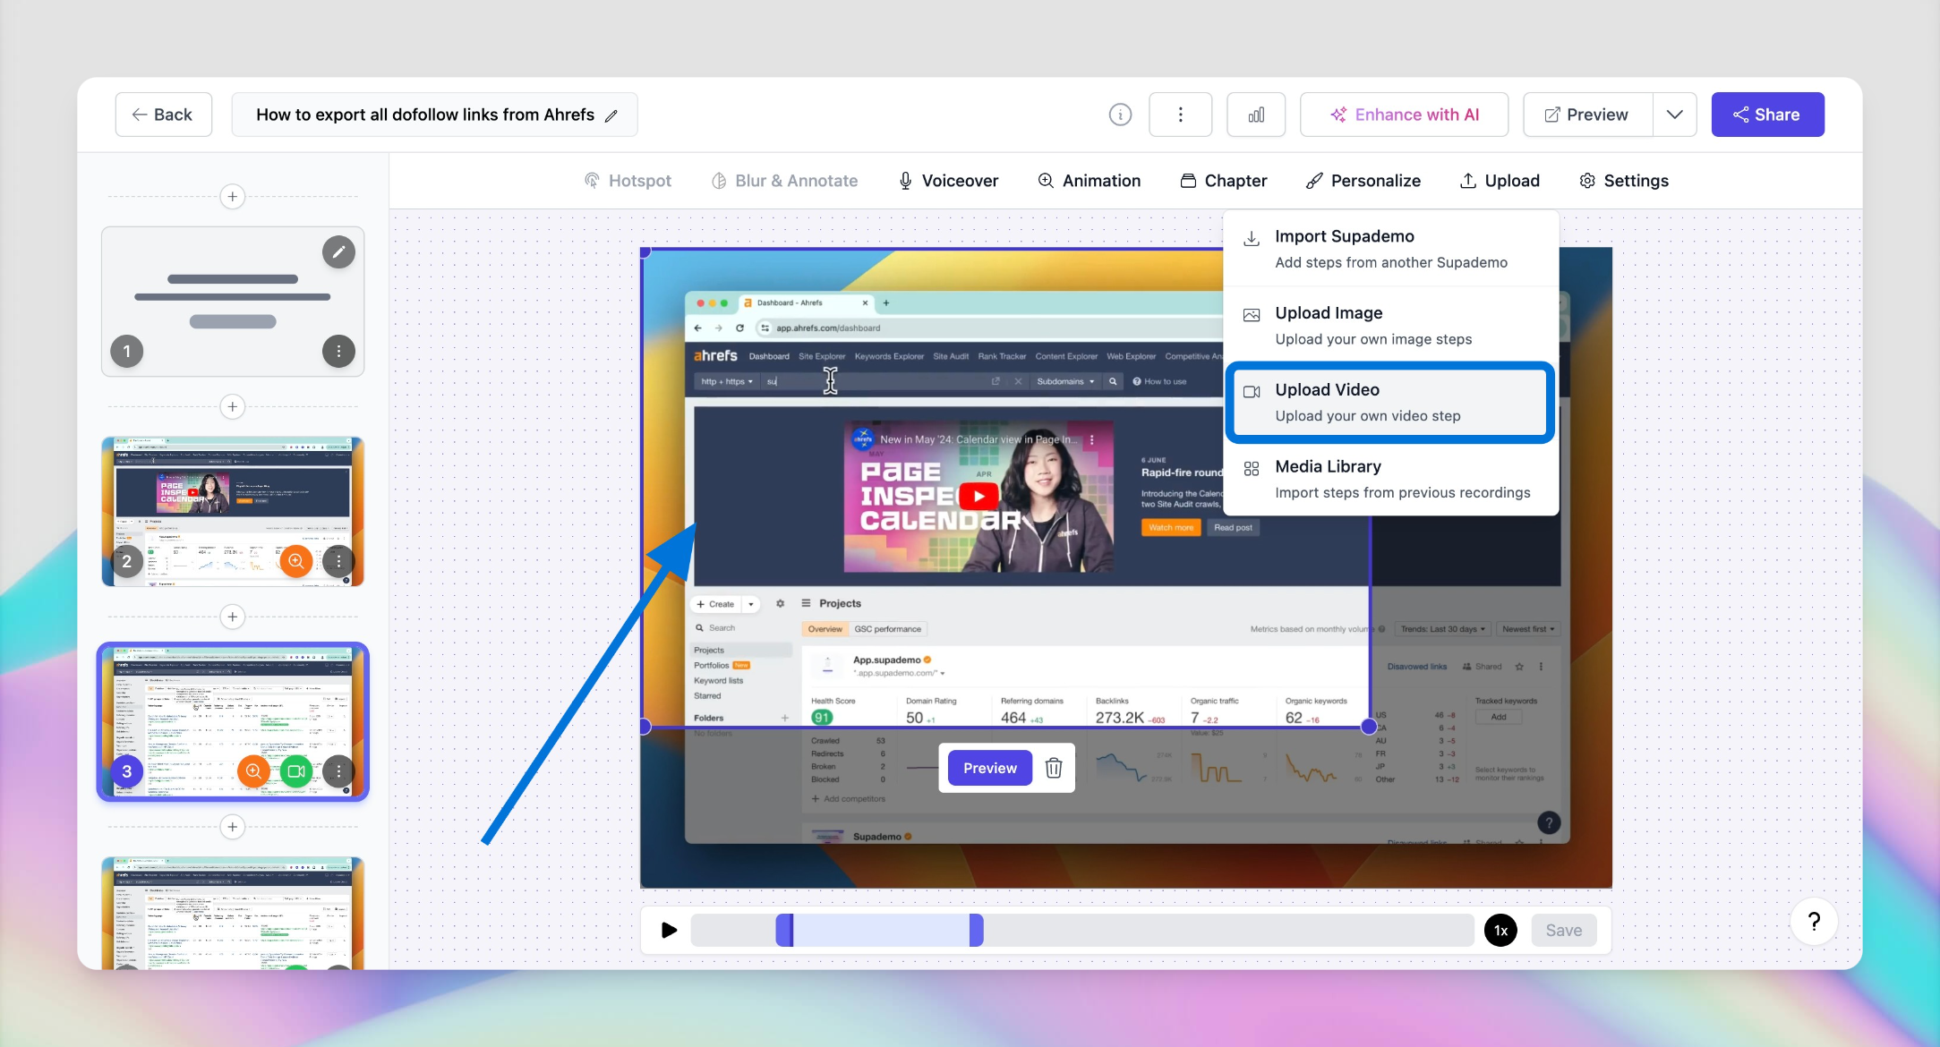Select slide 2 thumbnail
1940x1047 pixels.
[233, 512]
